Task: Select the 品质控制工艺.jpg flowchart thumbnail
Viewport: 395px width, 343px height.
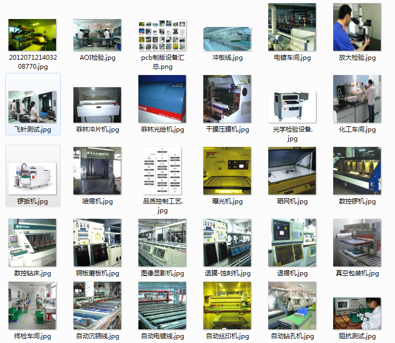Action: click(162, 171)
